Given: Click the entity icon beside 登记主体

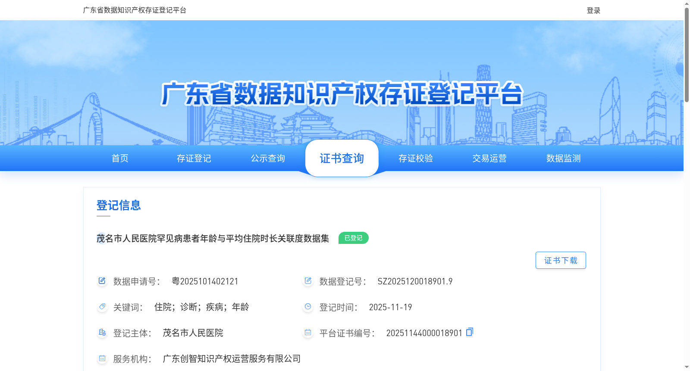Looking at the screenshot, I should pos(102,333).
